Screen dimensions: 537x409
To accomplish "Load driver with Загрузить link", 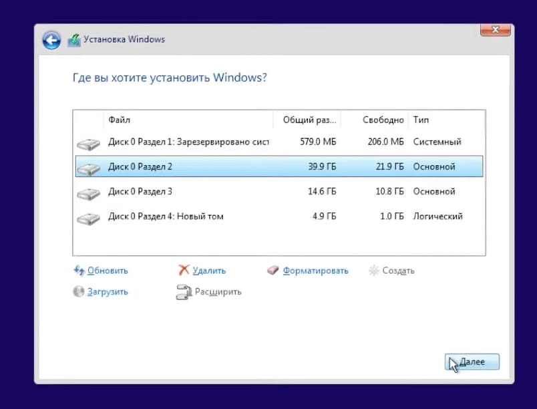I will click(x=108, y=292).
